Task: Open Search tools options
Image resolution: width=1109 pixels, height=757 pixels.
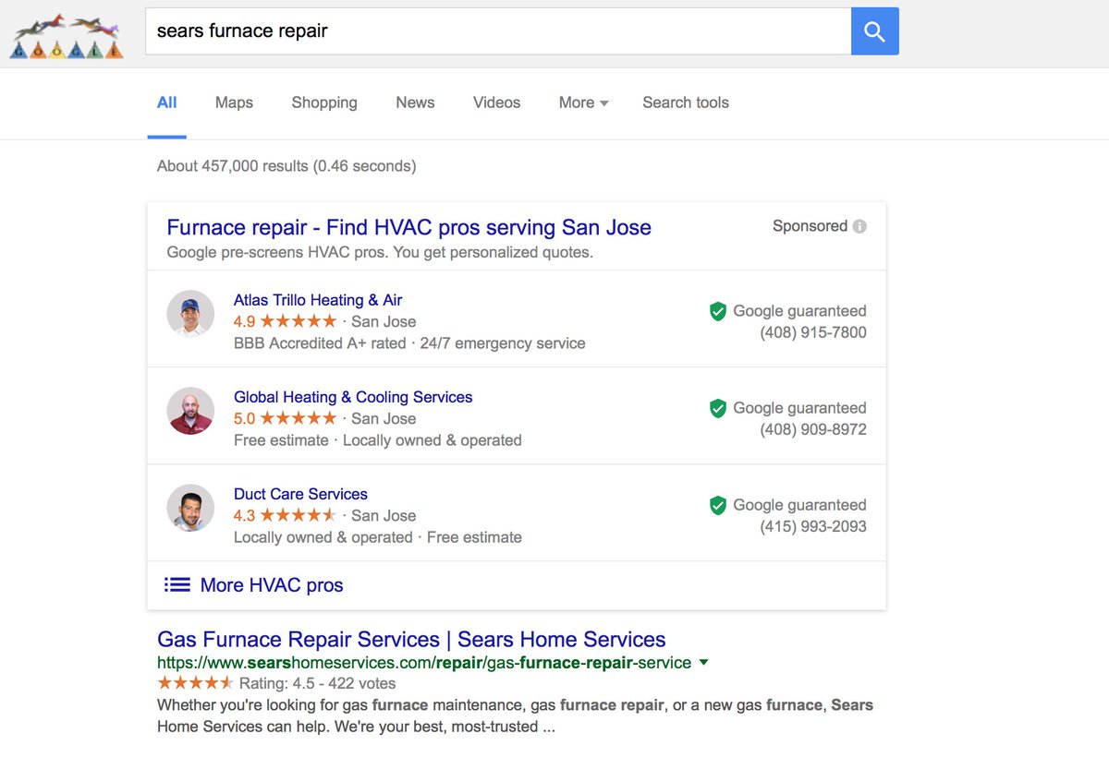Action: (686, 102)
